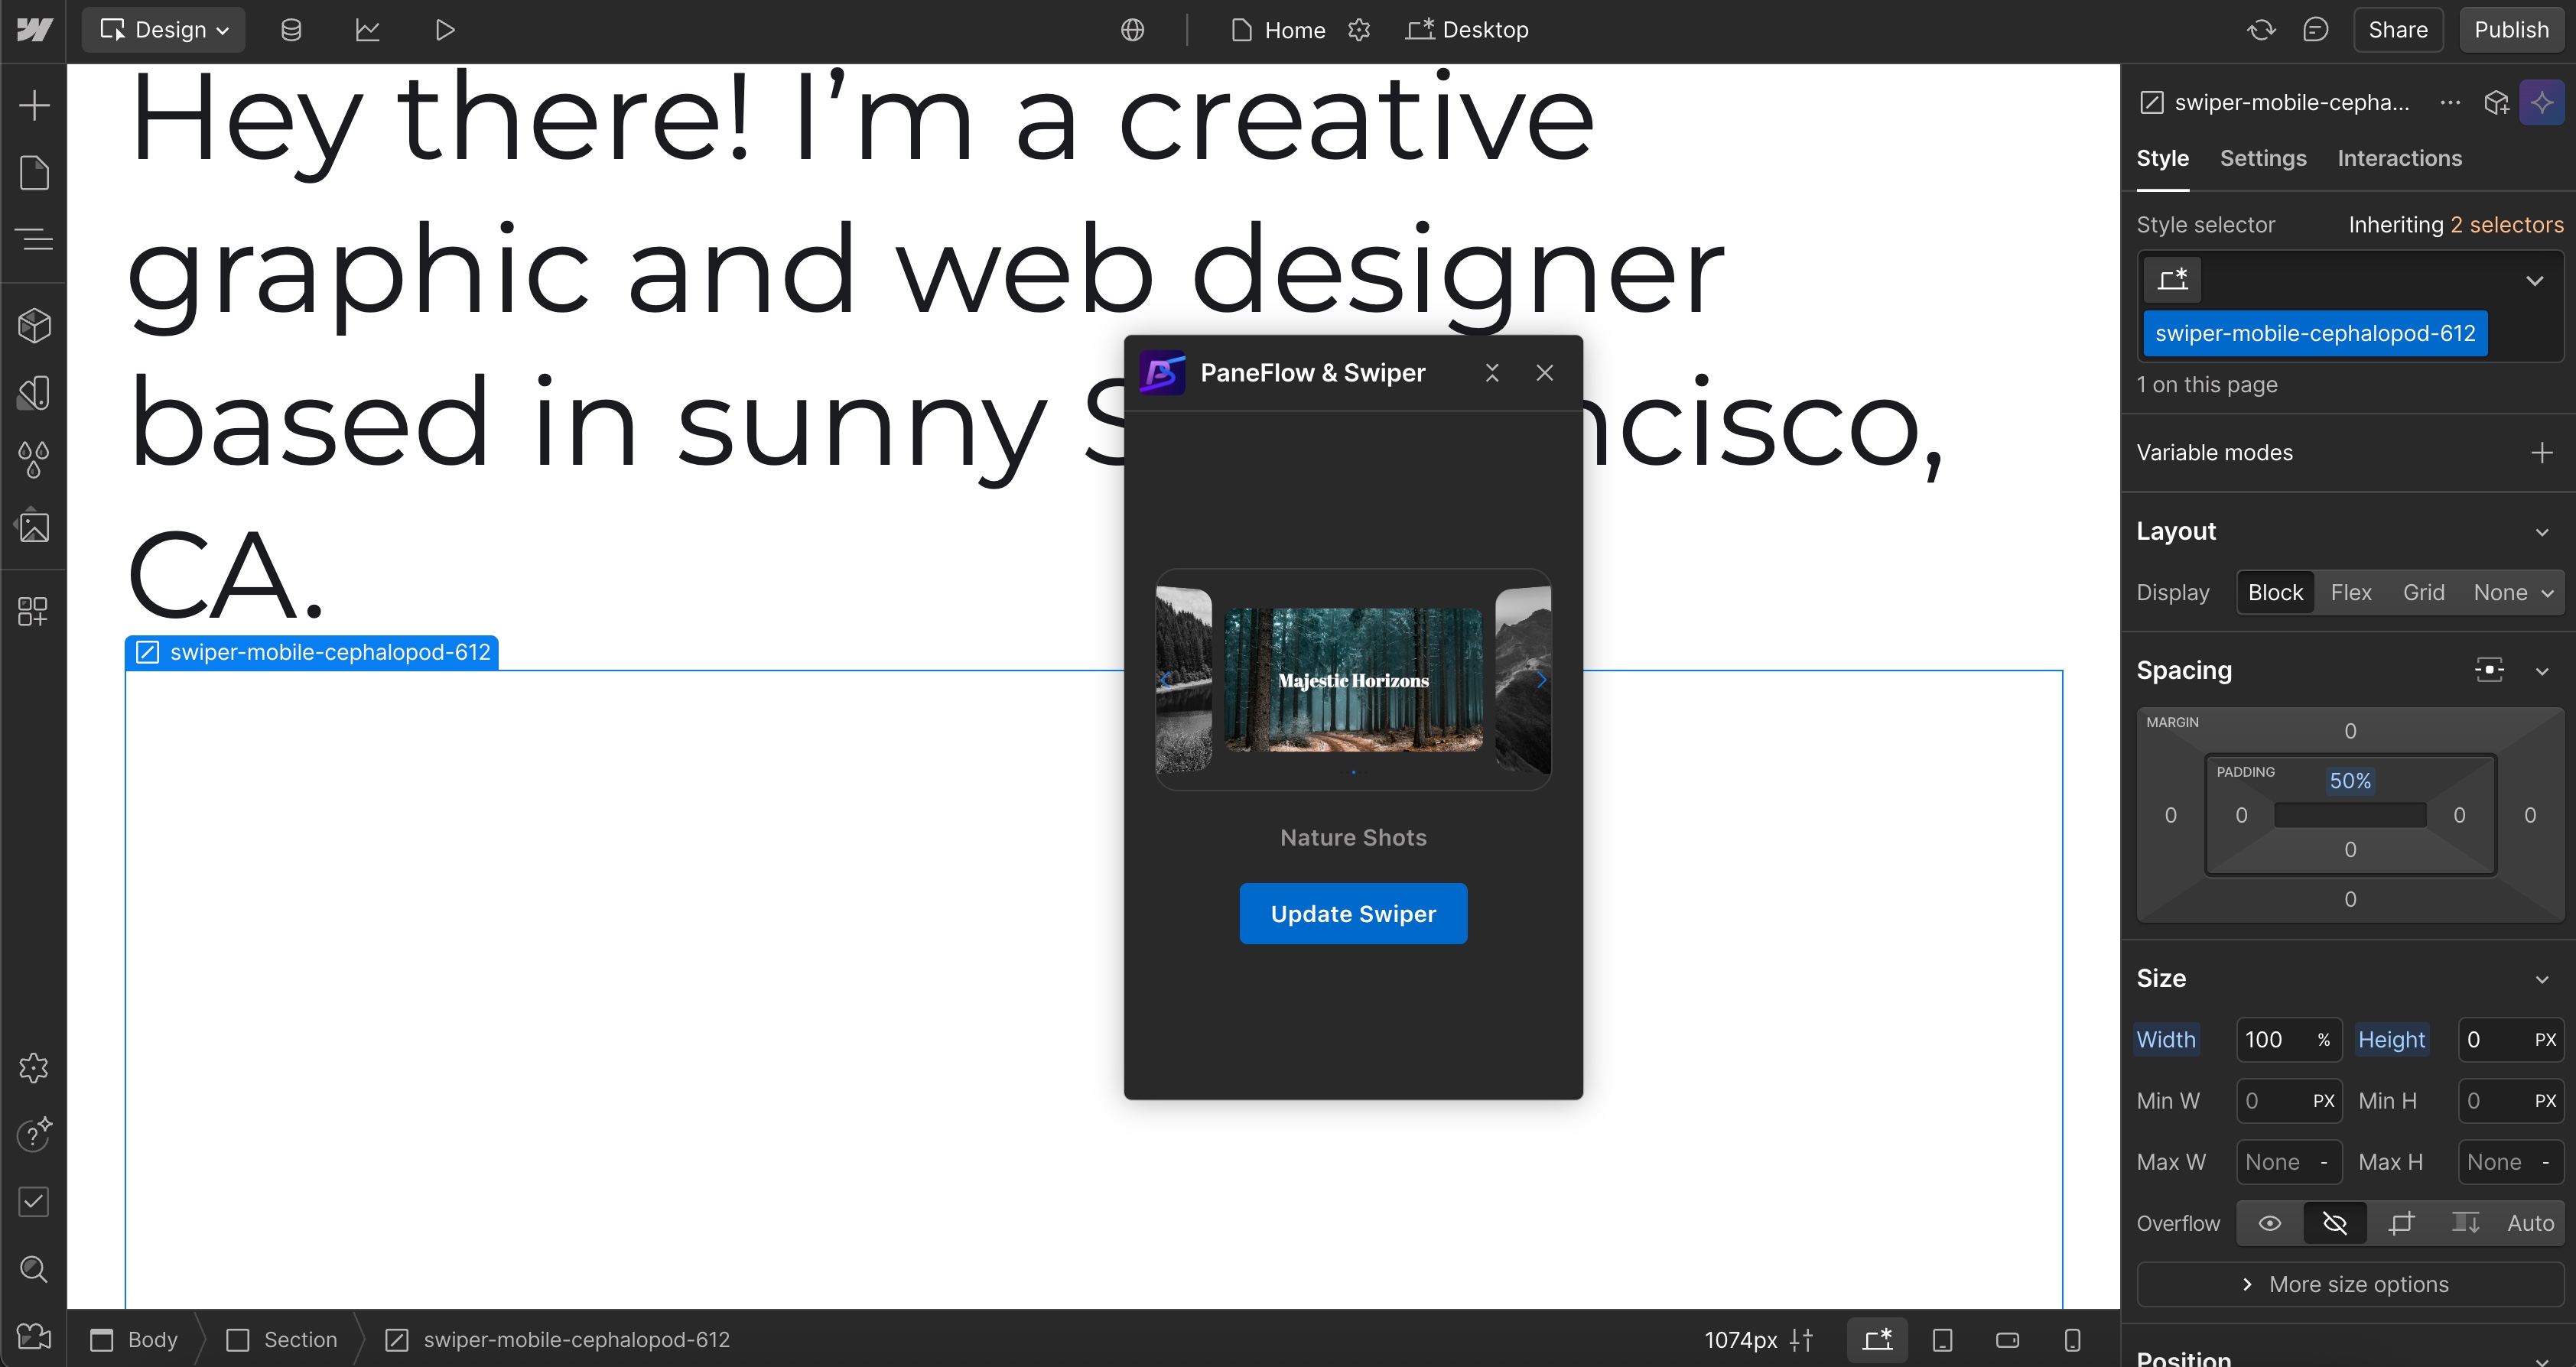The height and width of the screenshot is (1367, 2576).
Task: Open the site analytics chart icon
Action: click(x=368, y=30)
